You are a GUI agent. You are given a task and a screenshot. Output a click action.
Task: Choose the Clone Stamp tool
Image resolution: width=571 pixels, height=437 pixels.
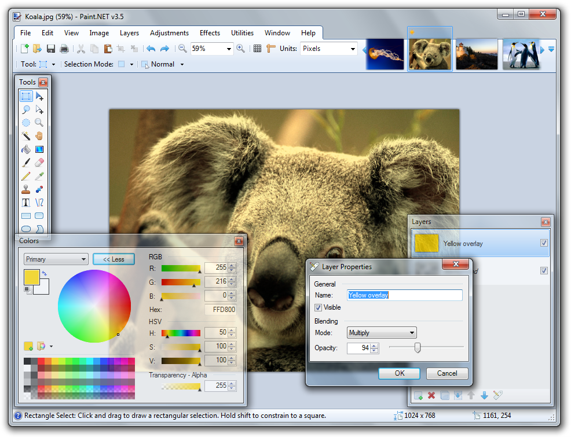point(26,189)
